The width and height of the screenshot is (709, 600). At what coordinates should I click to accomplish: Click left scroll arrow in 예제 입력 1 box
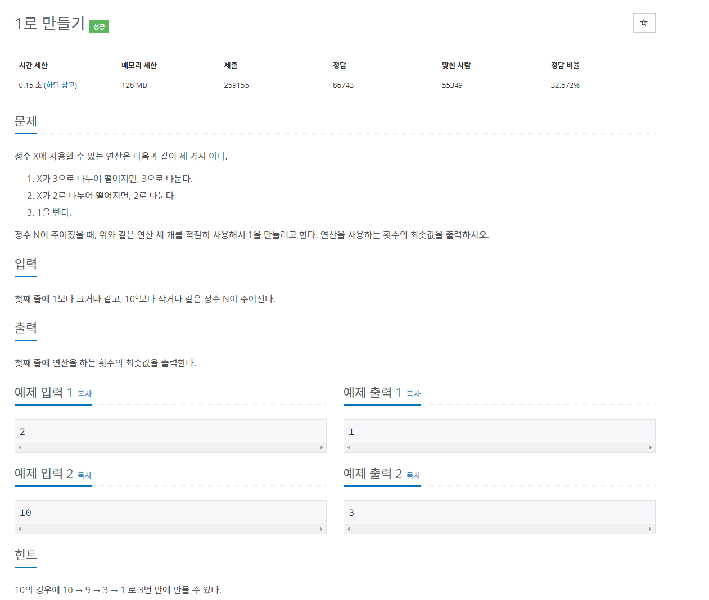20,448
